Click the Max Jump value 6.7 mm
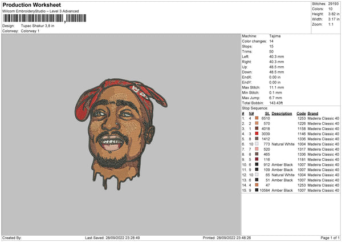Viewport: 342px width, 242px height. coord(275,98)
